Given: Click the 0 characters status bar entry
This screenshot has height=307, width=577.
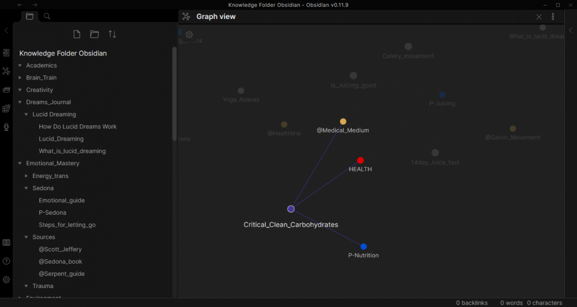Looking at the screenshot, I should [545, 303].
